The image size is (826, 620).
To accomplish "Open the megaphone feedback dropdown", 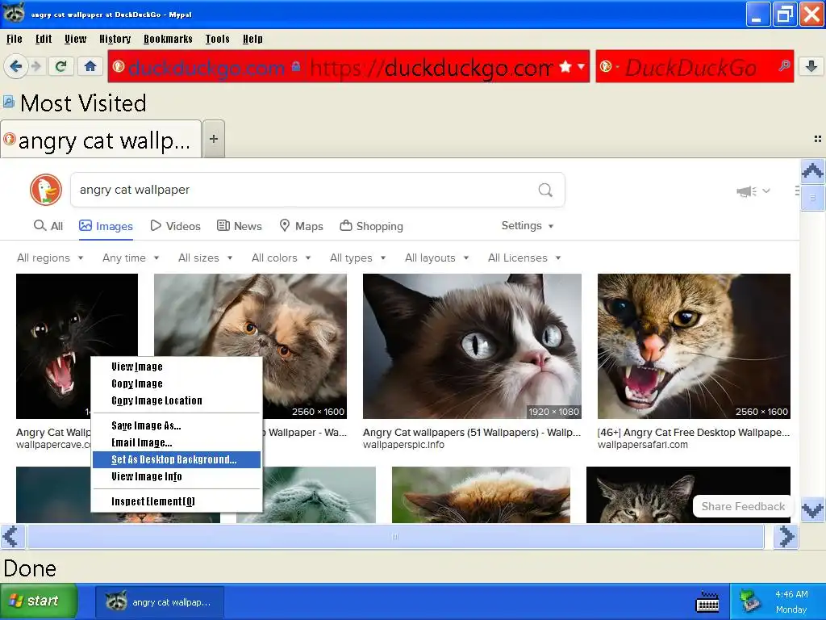I will pyautogui.click(x=753, y=191).
